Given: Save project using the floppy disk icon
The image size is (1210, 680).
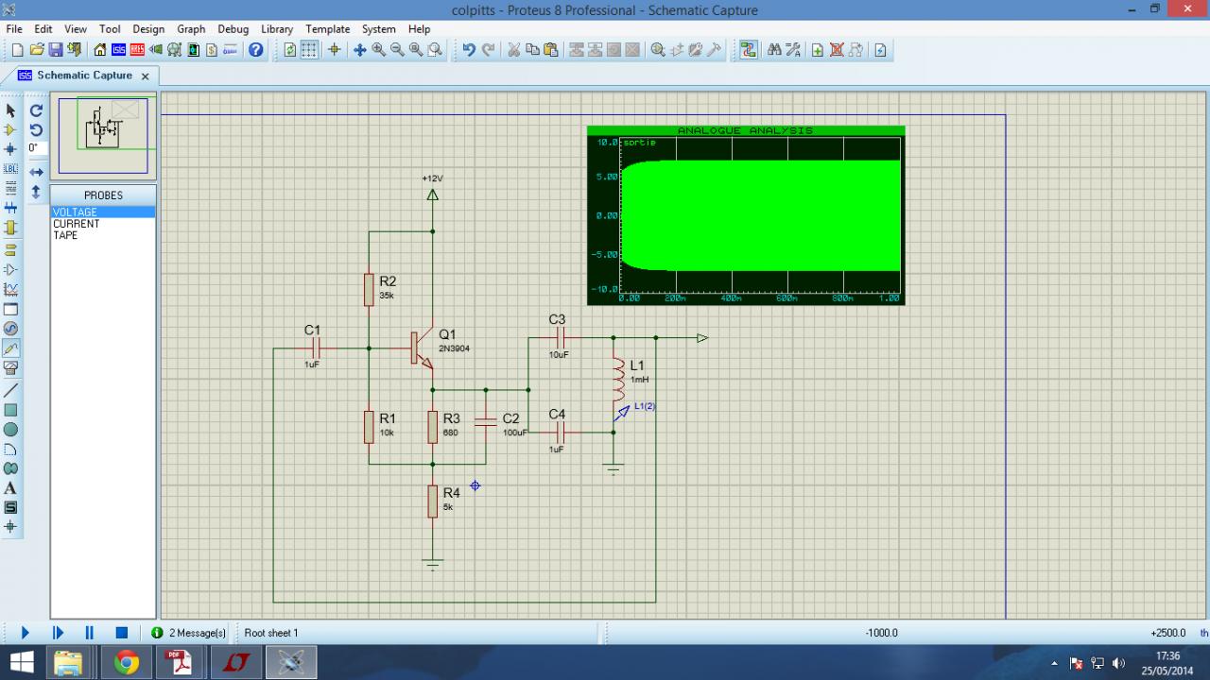Looking at the screenshot, I should [x=55, y=50].
